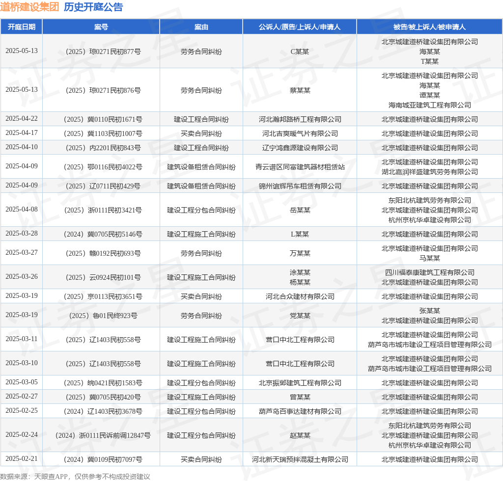Click the date 2025-04-22

click(22, 119)
